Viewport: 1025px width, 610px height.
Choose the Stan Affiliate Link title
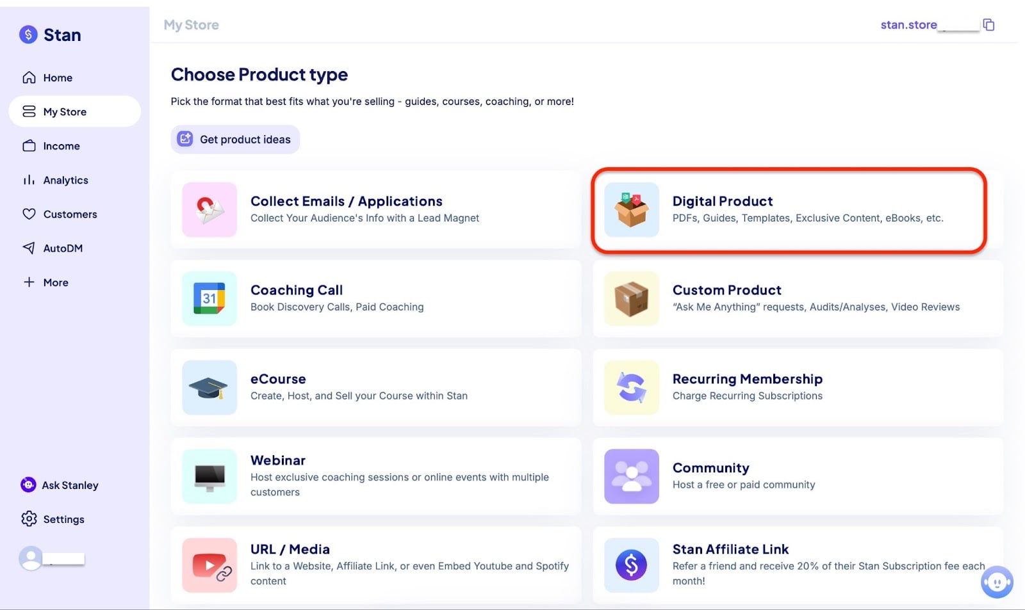click(730, 549)
